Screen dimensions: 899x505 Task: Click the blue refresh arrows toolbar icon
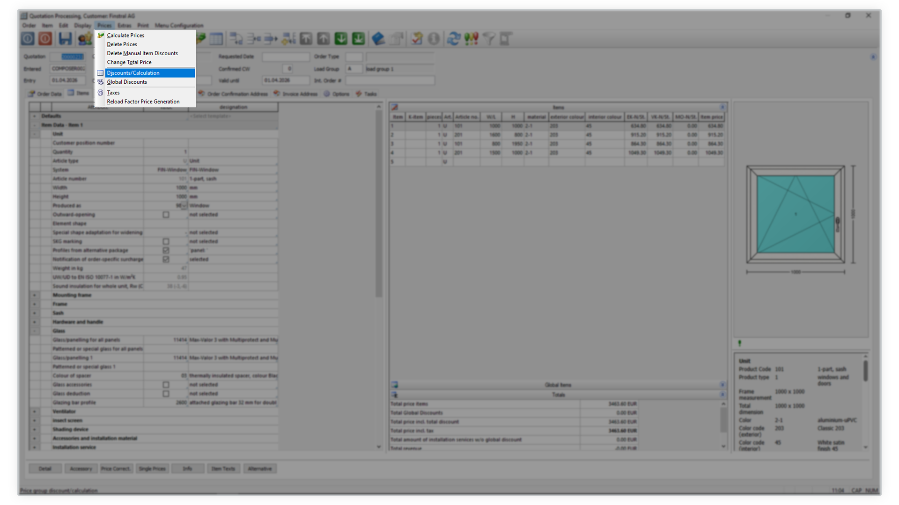pyautogui.click(x=453, y=39)
